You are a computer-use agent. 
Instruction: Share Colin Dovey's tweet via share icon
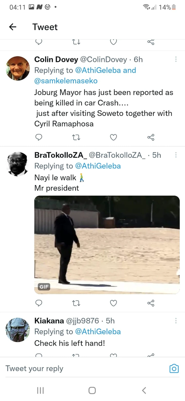click(151, 138)
